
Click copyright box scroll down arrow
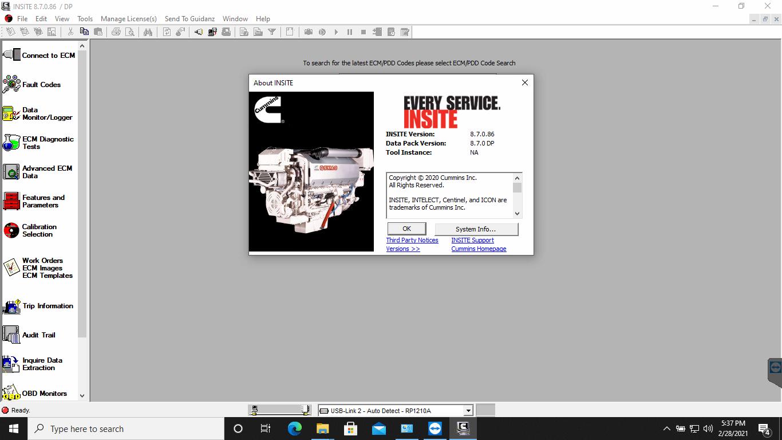[x=518, y=213]
